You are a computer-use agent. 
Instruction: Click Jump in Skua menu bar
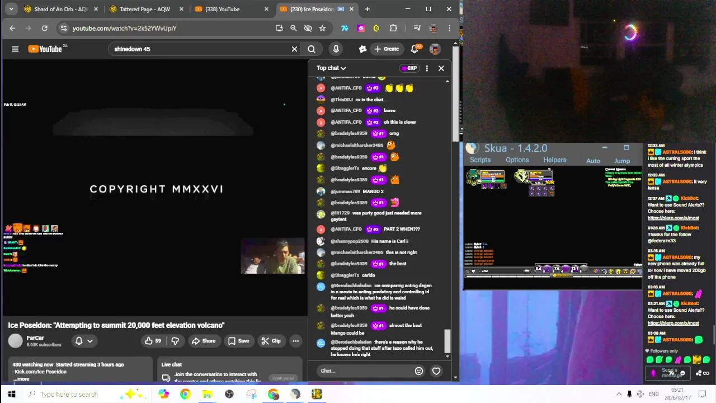(622, 161)
